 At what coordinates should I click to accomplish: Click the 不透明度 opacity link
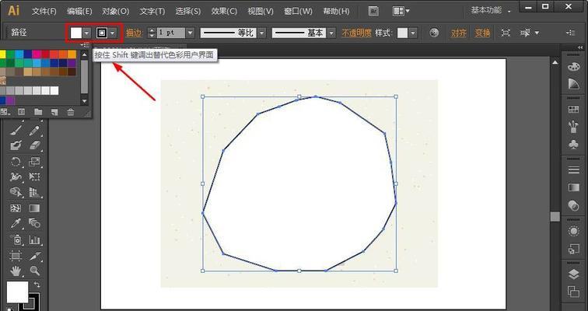[356, 33]
